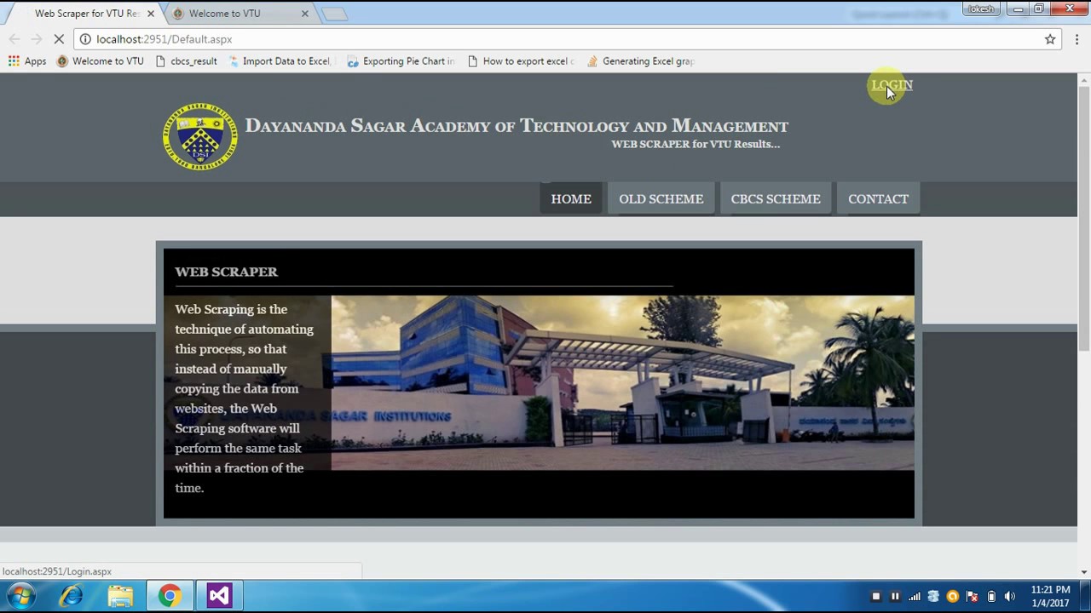Bookmark this page with the star
This screenshot has height=613, width=1091.
pyautogui.click(x=1050, y=39)
